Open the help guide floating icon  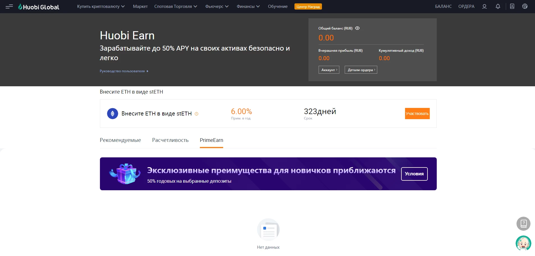[x=523, y=224]
